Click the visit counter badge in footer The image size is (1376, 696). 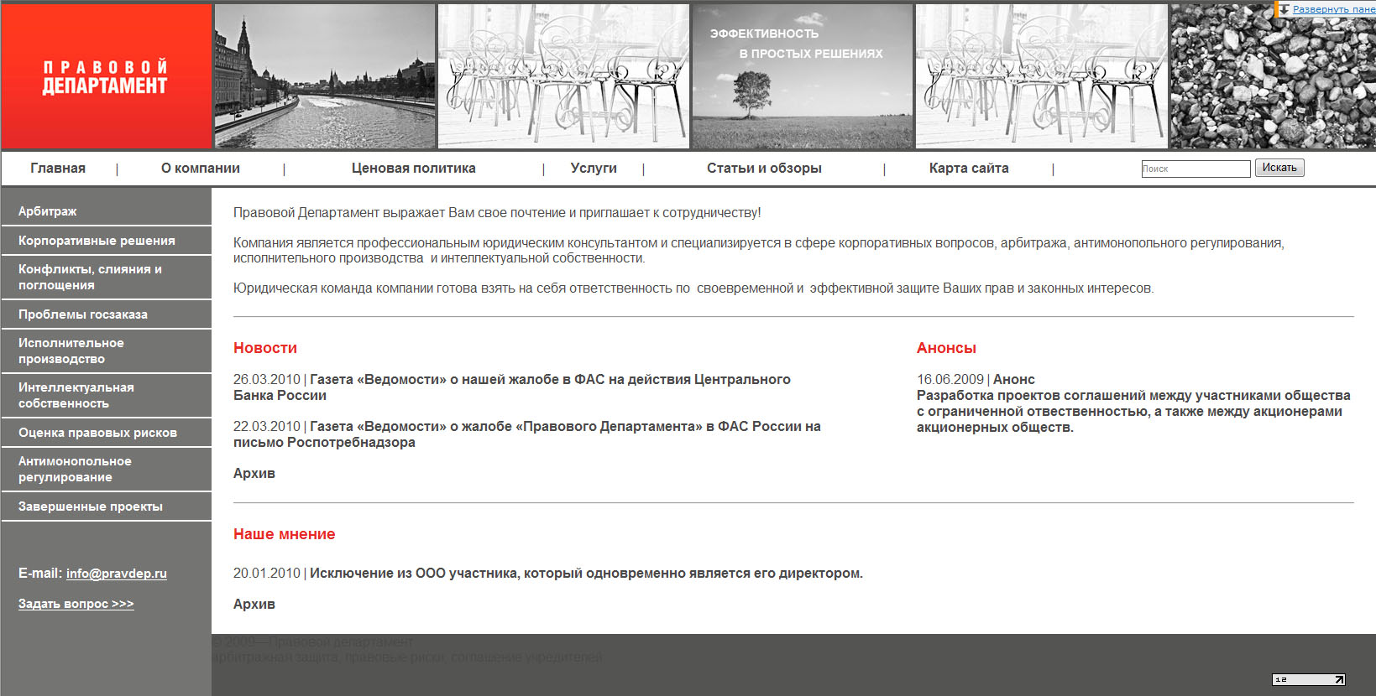(x=1308, y=679)
